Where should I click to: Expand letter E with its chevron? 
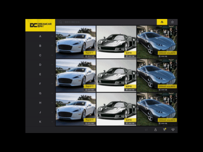tap(52, 74)
